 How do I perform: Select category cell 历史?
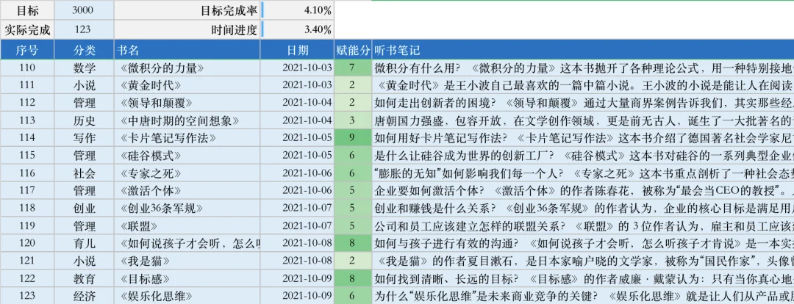[84, 121]
